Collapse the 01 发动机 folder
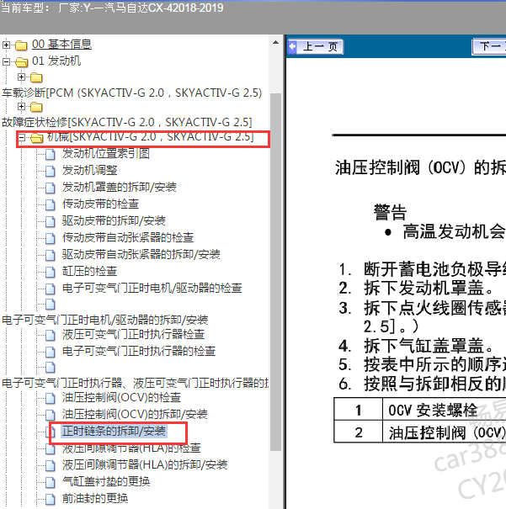This screenshot has width=506, height=509. (6, 61)
